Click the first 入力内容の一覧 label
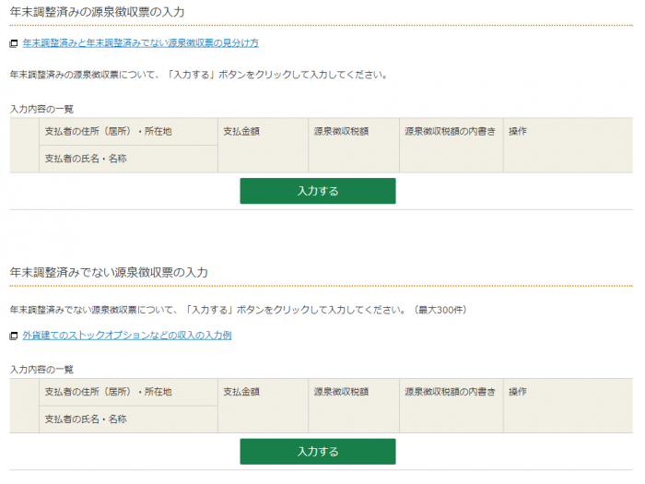Screen dimensions: 645x484 pyautogui.click(x=41, y=109)
